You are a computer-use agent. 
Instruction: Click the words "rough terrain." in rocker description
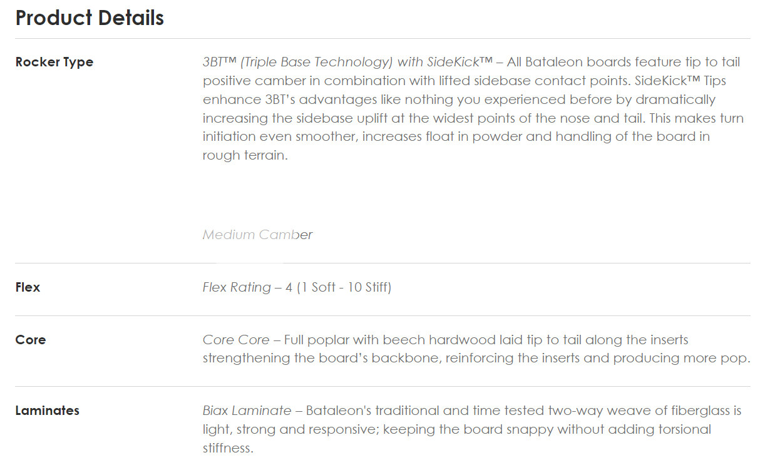tap(245, 155)
